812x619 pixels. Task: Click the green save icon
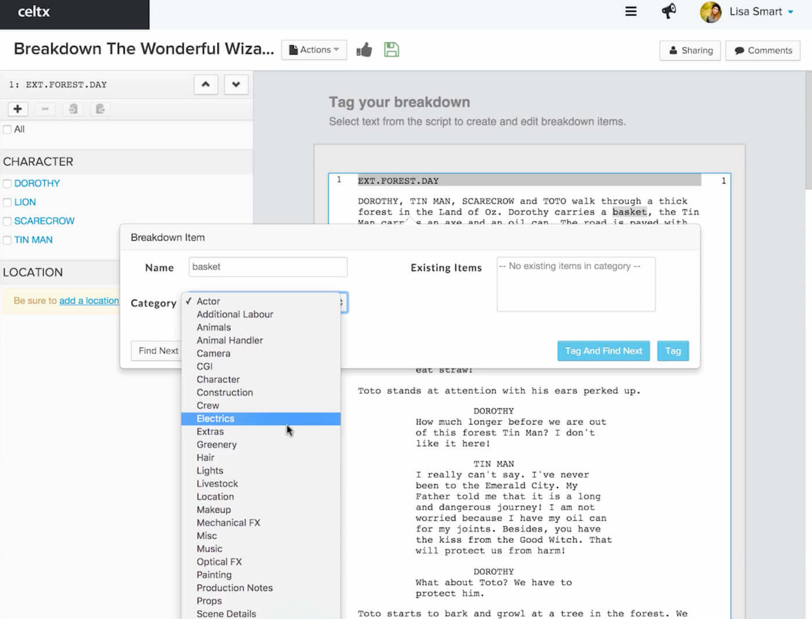[391, 49]
